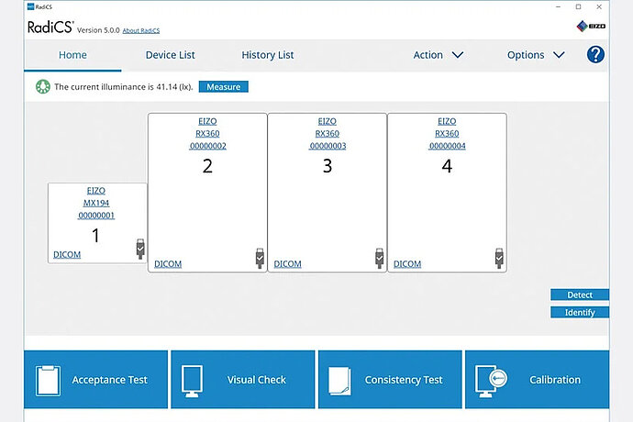Click the RX360 link on monitor 3
Viewport: 633px width, 422px height.
point(327,134)
